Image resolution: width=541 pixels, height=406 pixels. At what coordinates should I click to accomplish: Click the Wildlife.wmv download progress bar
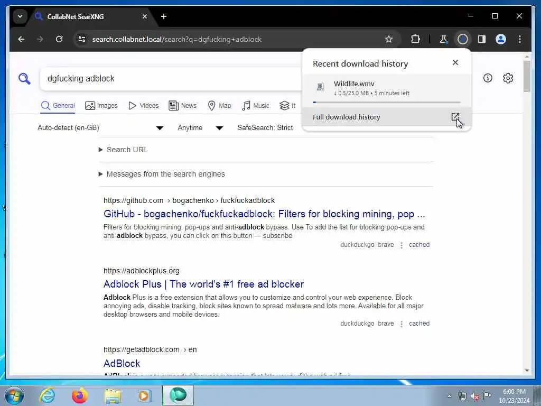pyautogui.click(x=386, y=102)
